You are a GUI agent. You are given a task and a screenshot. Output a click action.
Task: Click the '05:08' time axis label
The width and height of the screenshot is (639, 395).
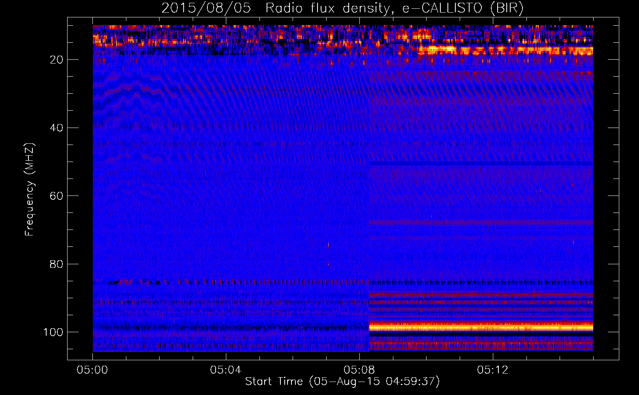359,370
